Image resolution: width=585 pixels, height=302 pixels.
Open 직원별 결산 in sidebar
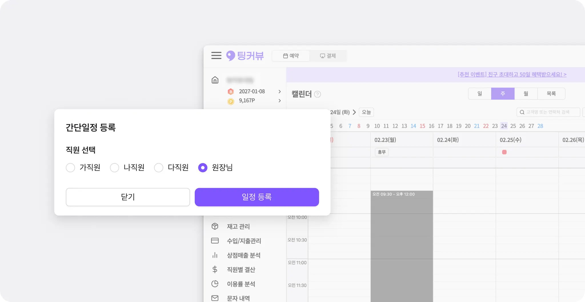click(241, 269)
